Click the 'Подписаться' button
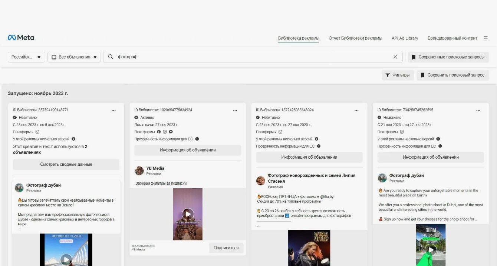497x266 pixels. click(x=226, y=248)
